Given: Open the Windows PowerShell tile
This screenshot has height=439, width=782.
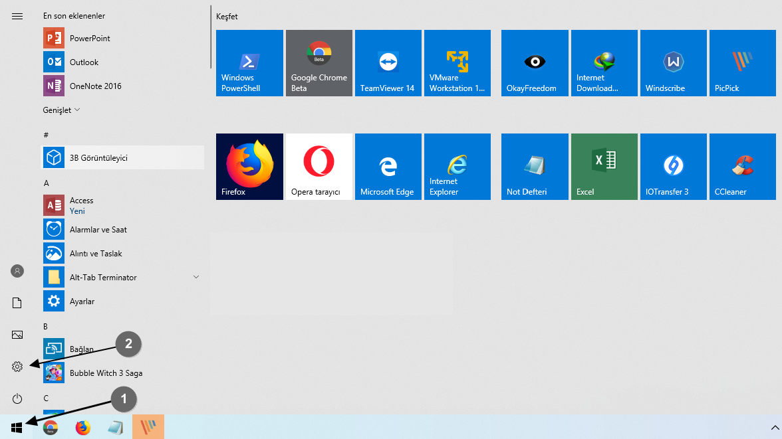Looking at the screenshot, I should 249,63.
